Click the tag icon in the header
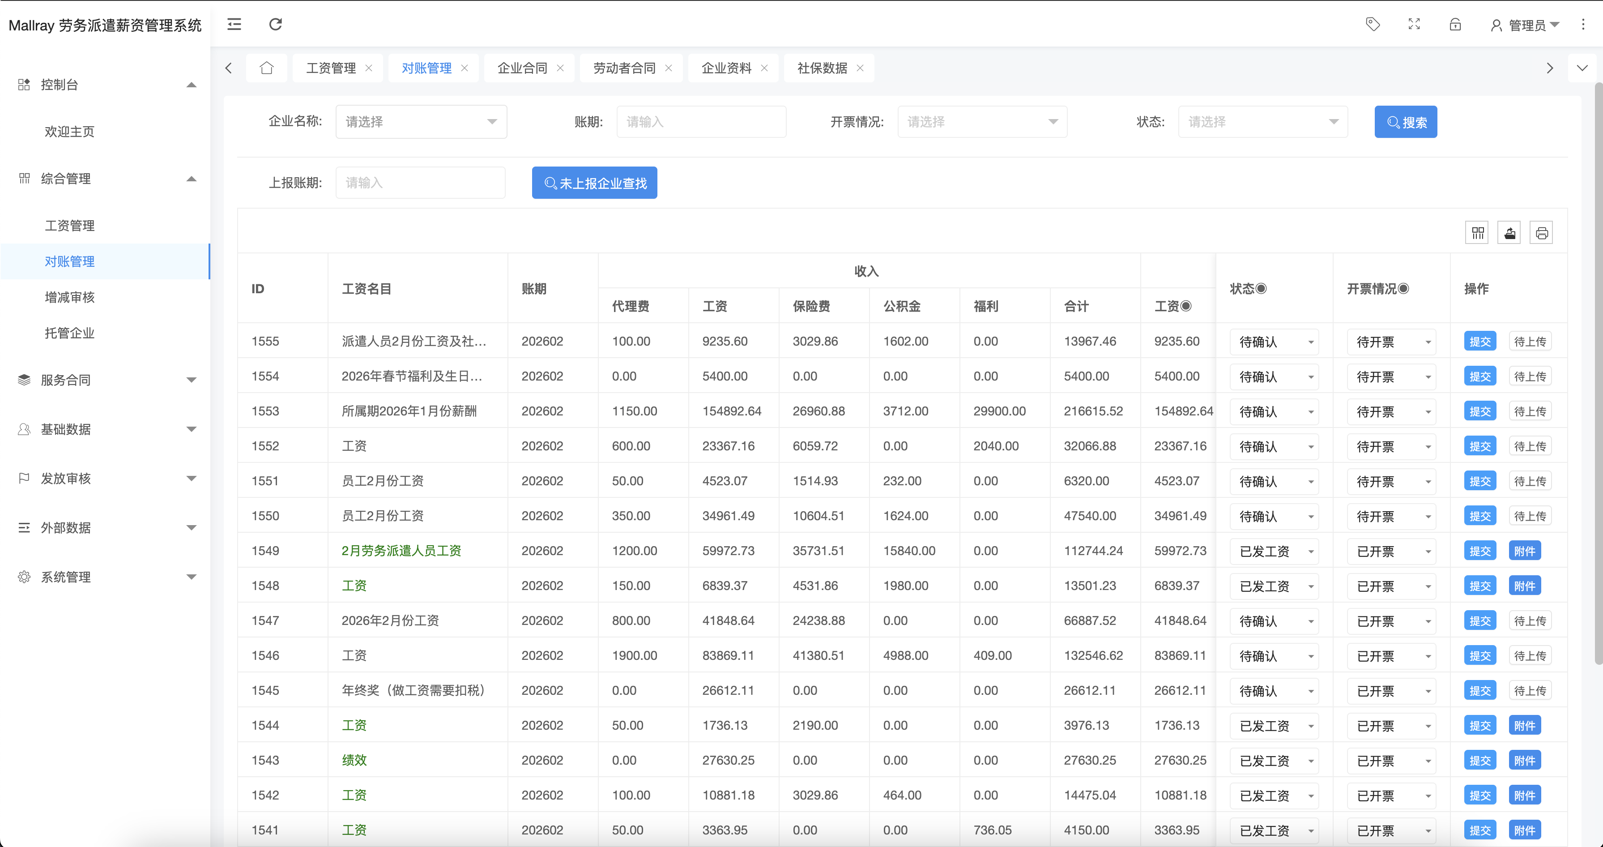This screenshot has width=1603, height=847. (x=1373, y=24)
